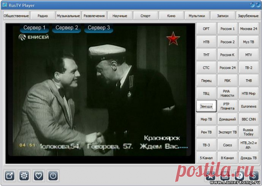262x186 pixels.
Task: Click the pop-out window icon at bottom left
Action: pos(10,176)
